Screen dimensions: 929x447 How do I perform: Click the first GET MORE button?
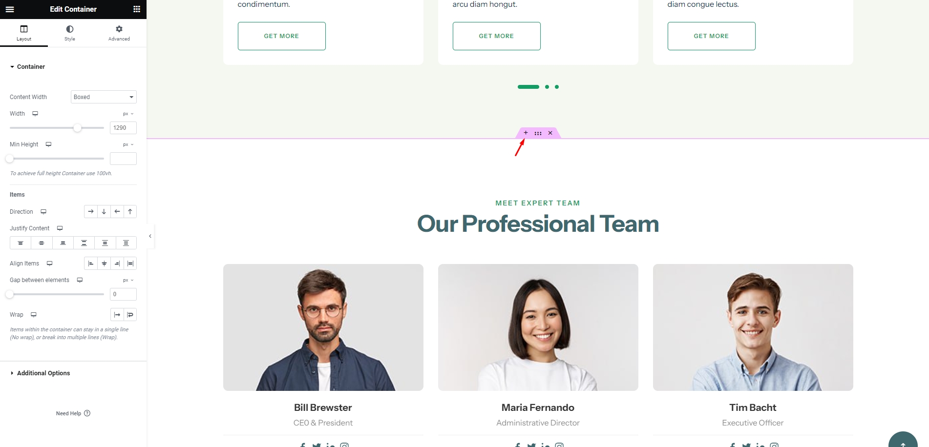(x=282, y=36)
